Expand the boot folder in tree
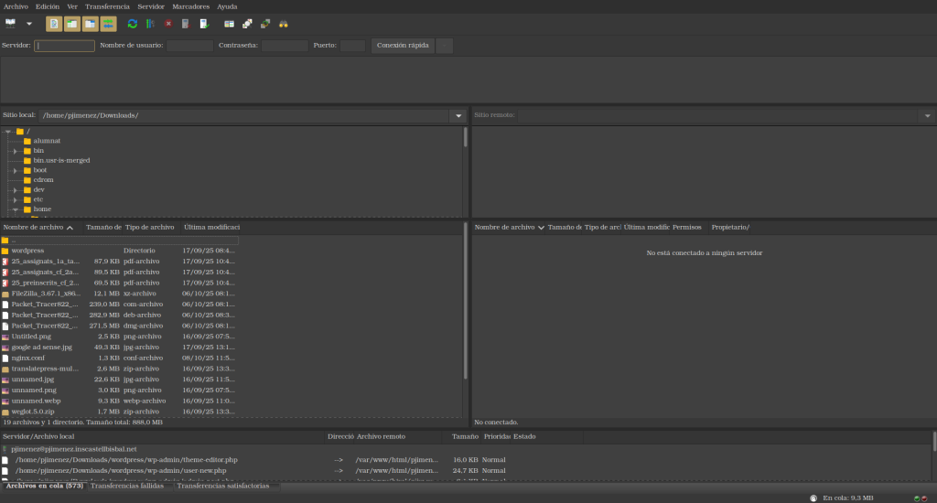This screenshot has height=503, width=937. (16, 170)
